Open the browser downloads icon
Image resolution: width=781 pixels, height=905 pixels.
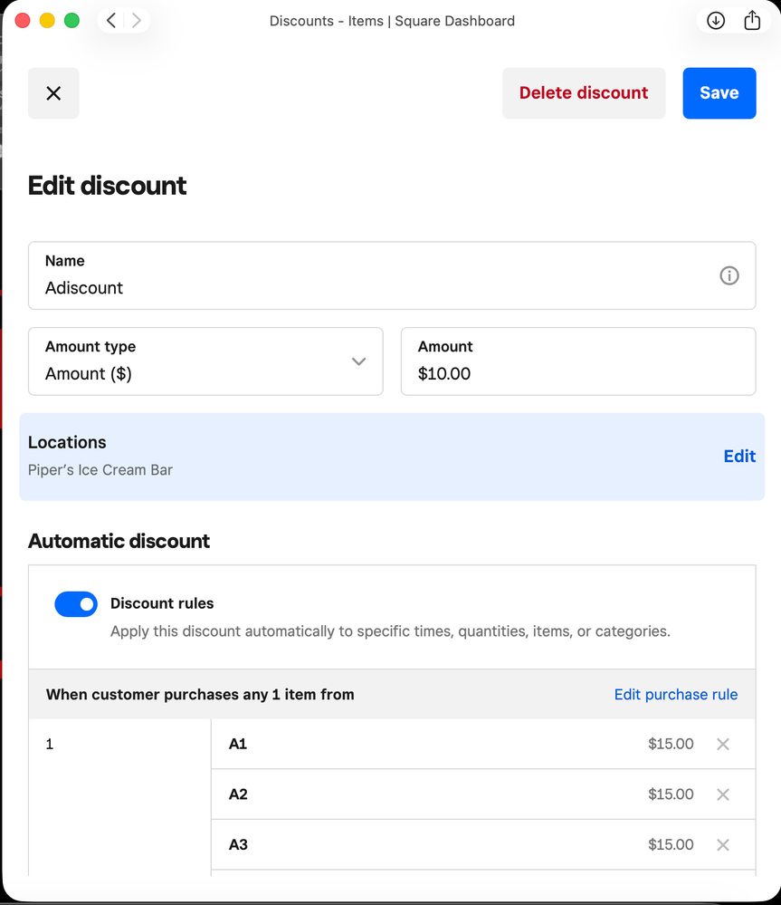(x=716, y=21)
